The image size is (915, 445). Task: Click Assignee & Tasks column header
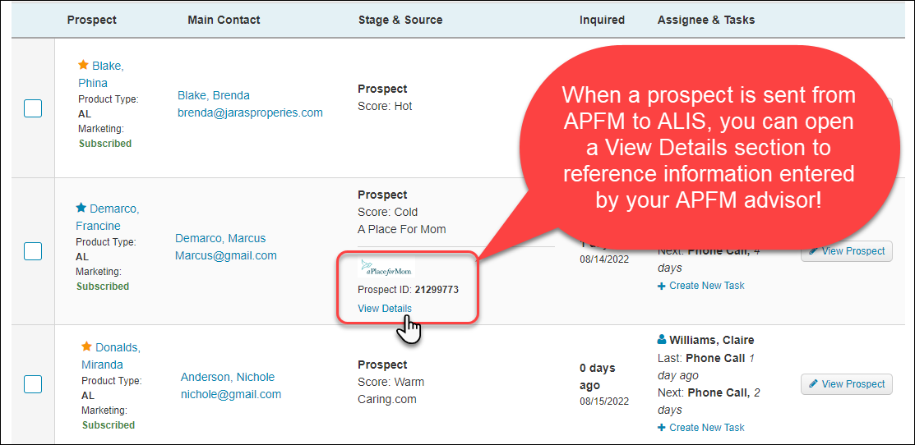click(x=706, y=20)
